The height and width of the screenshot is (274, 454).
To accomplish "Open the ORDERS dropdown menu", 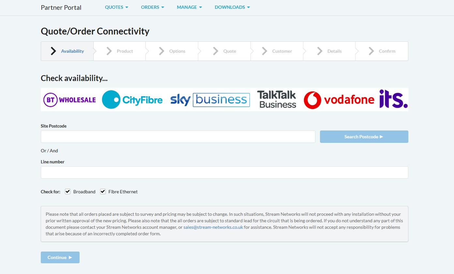I will point(152,7).
